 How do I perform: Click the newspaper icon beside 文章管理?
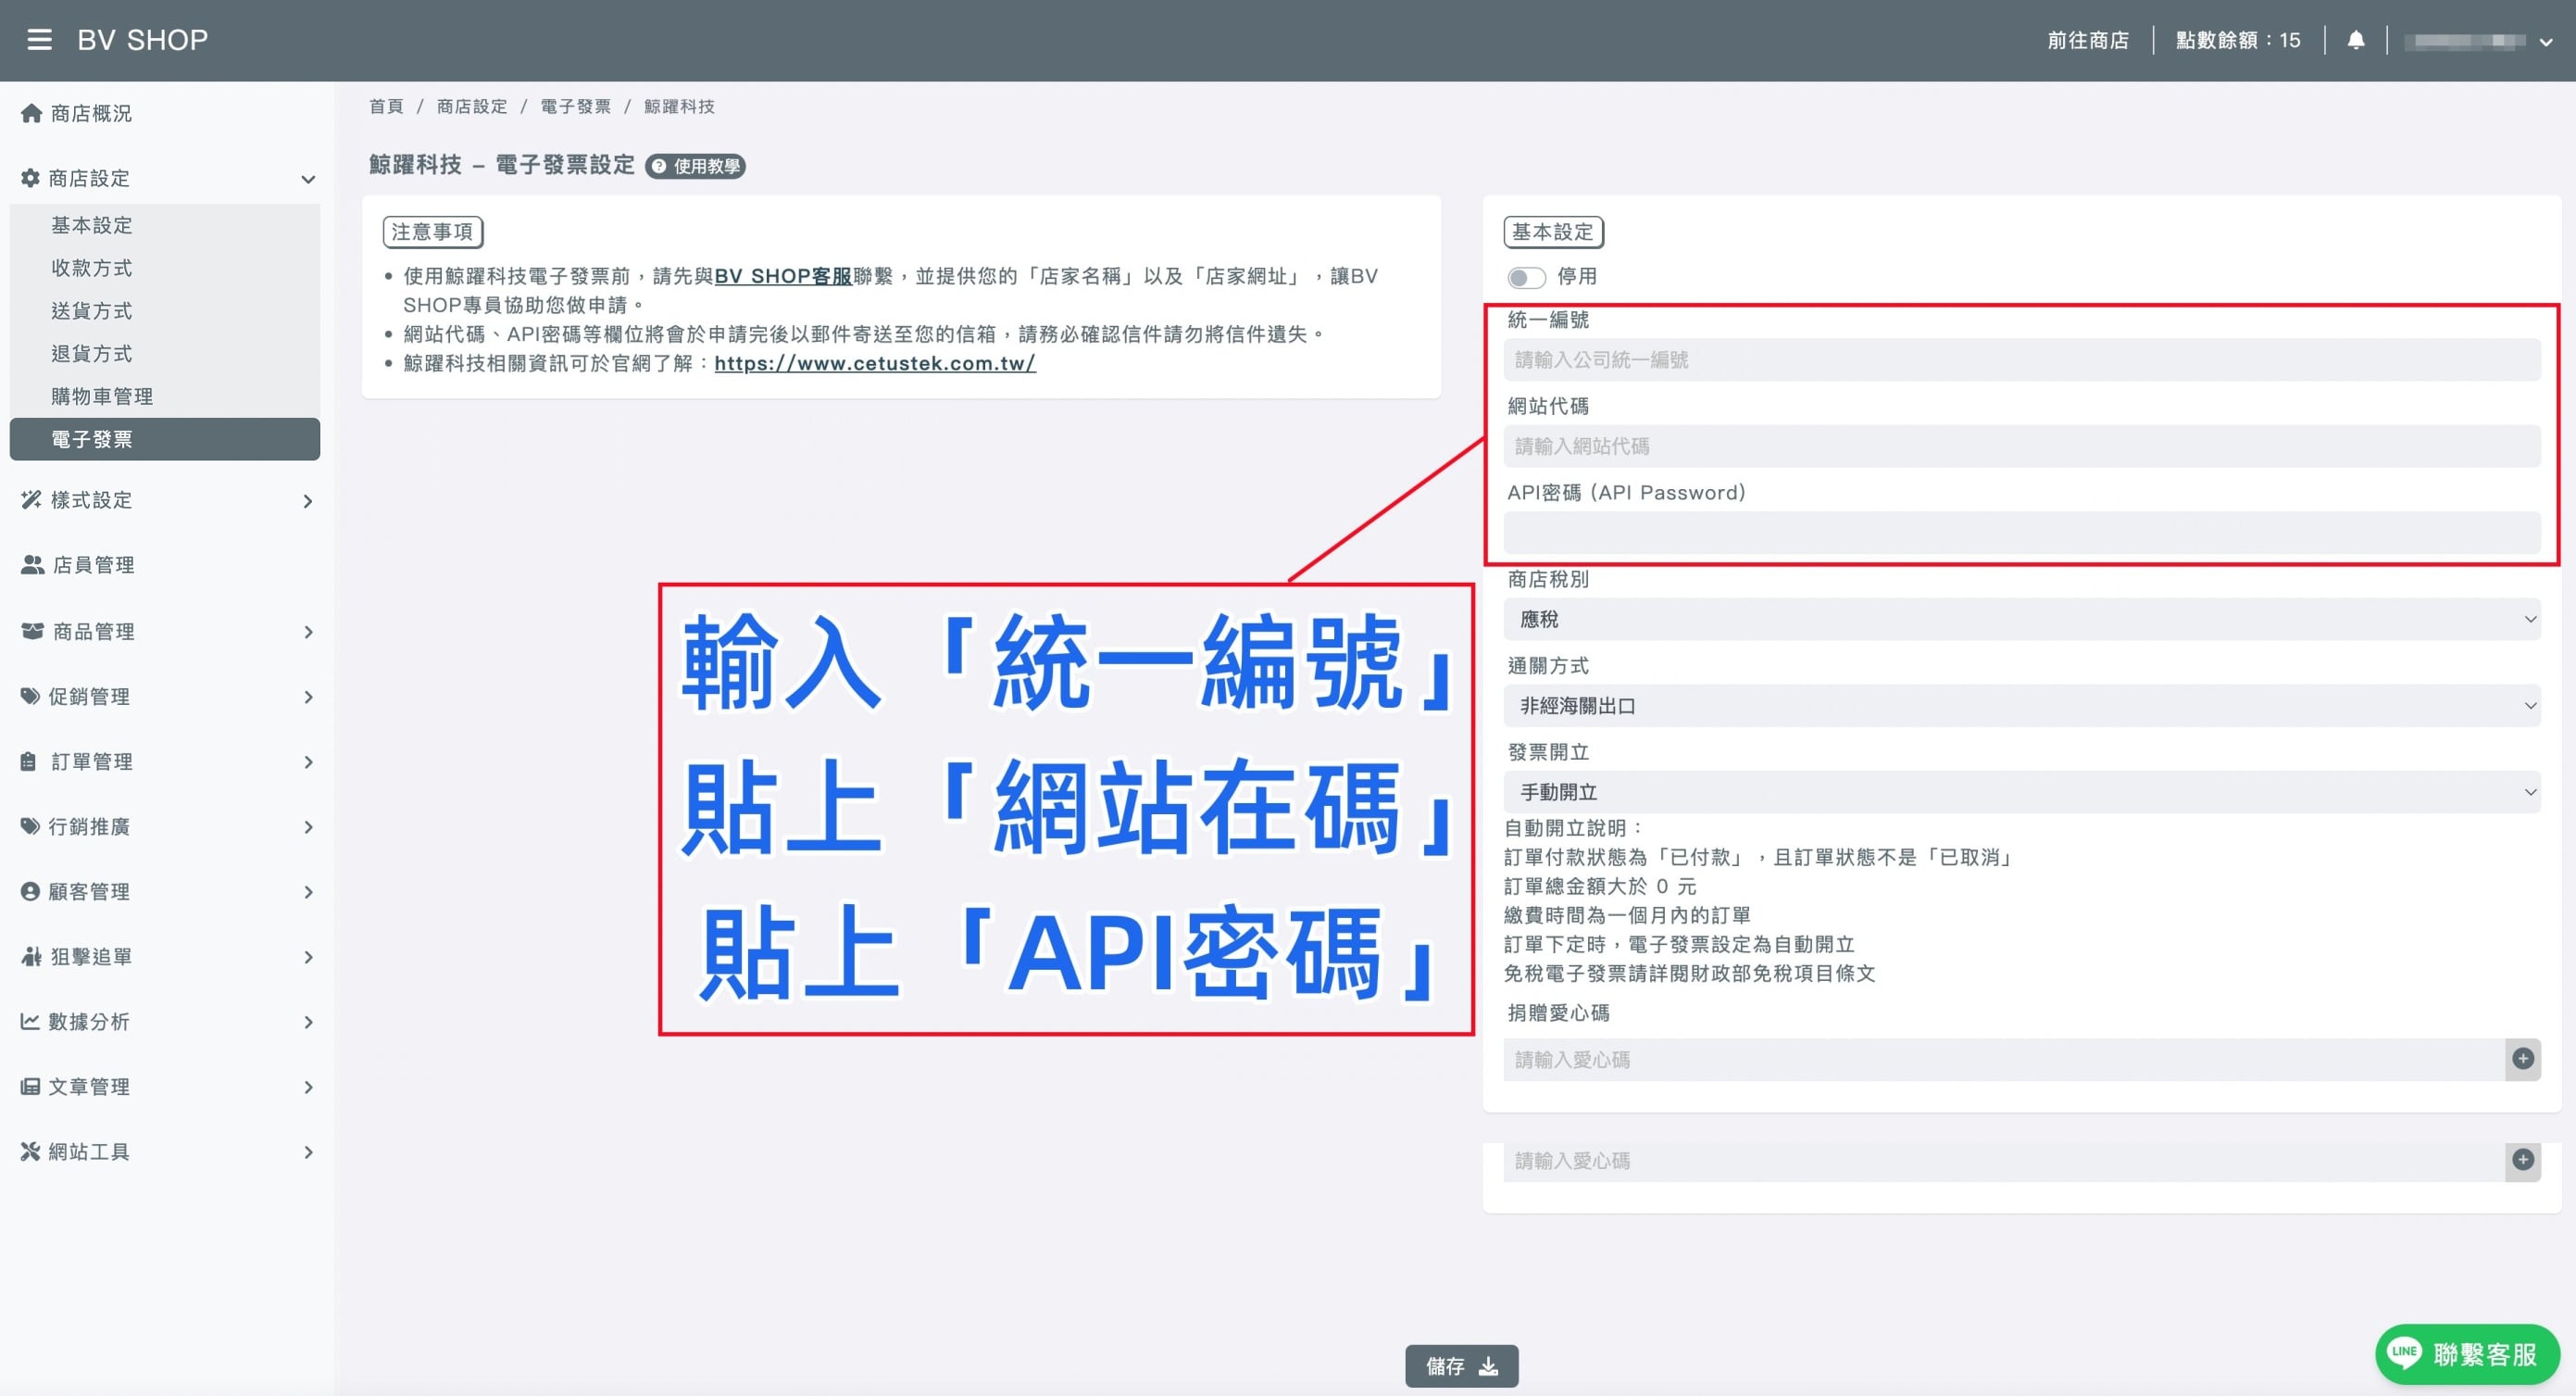coord(30,1086)
